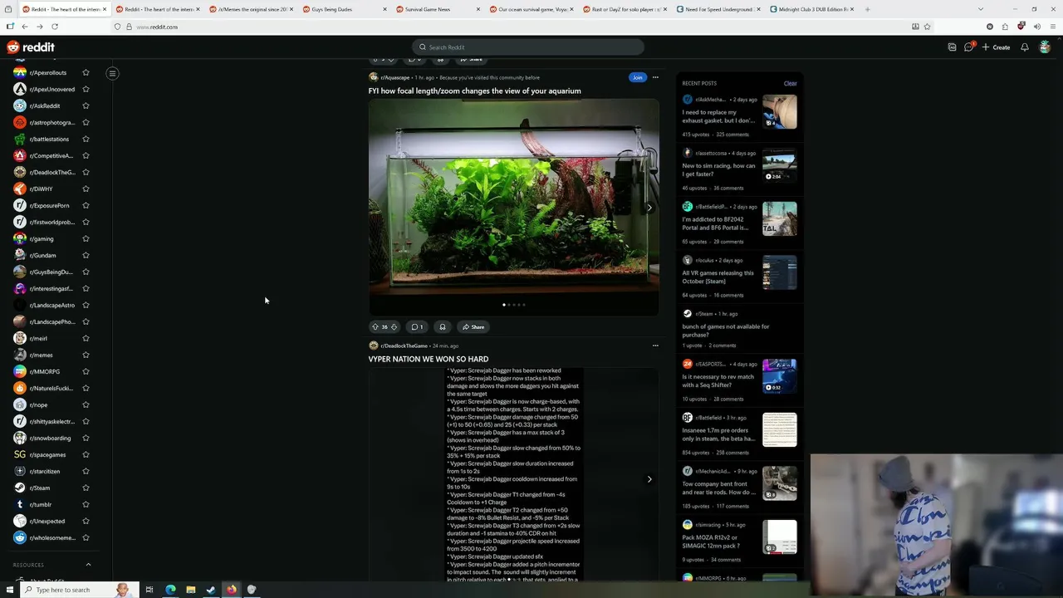Open overflow menu of r/DeadlockTheGame post

[x=655, y=346]
